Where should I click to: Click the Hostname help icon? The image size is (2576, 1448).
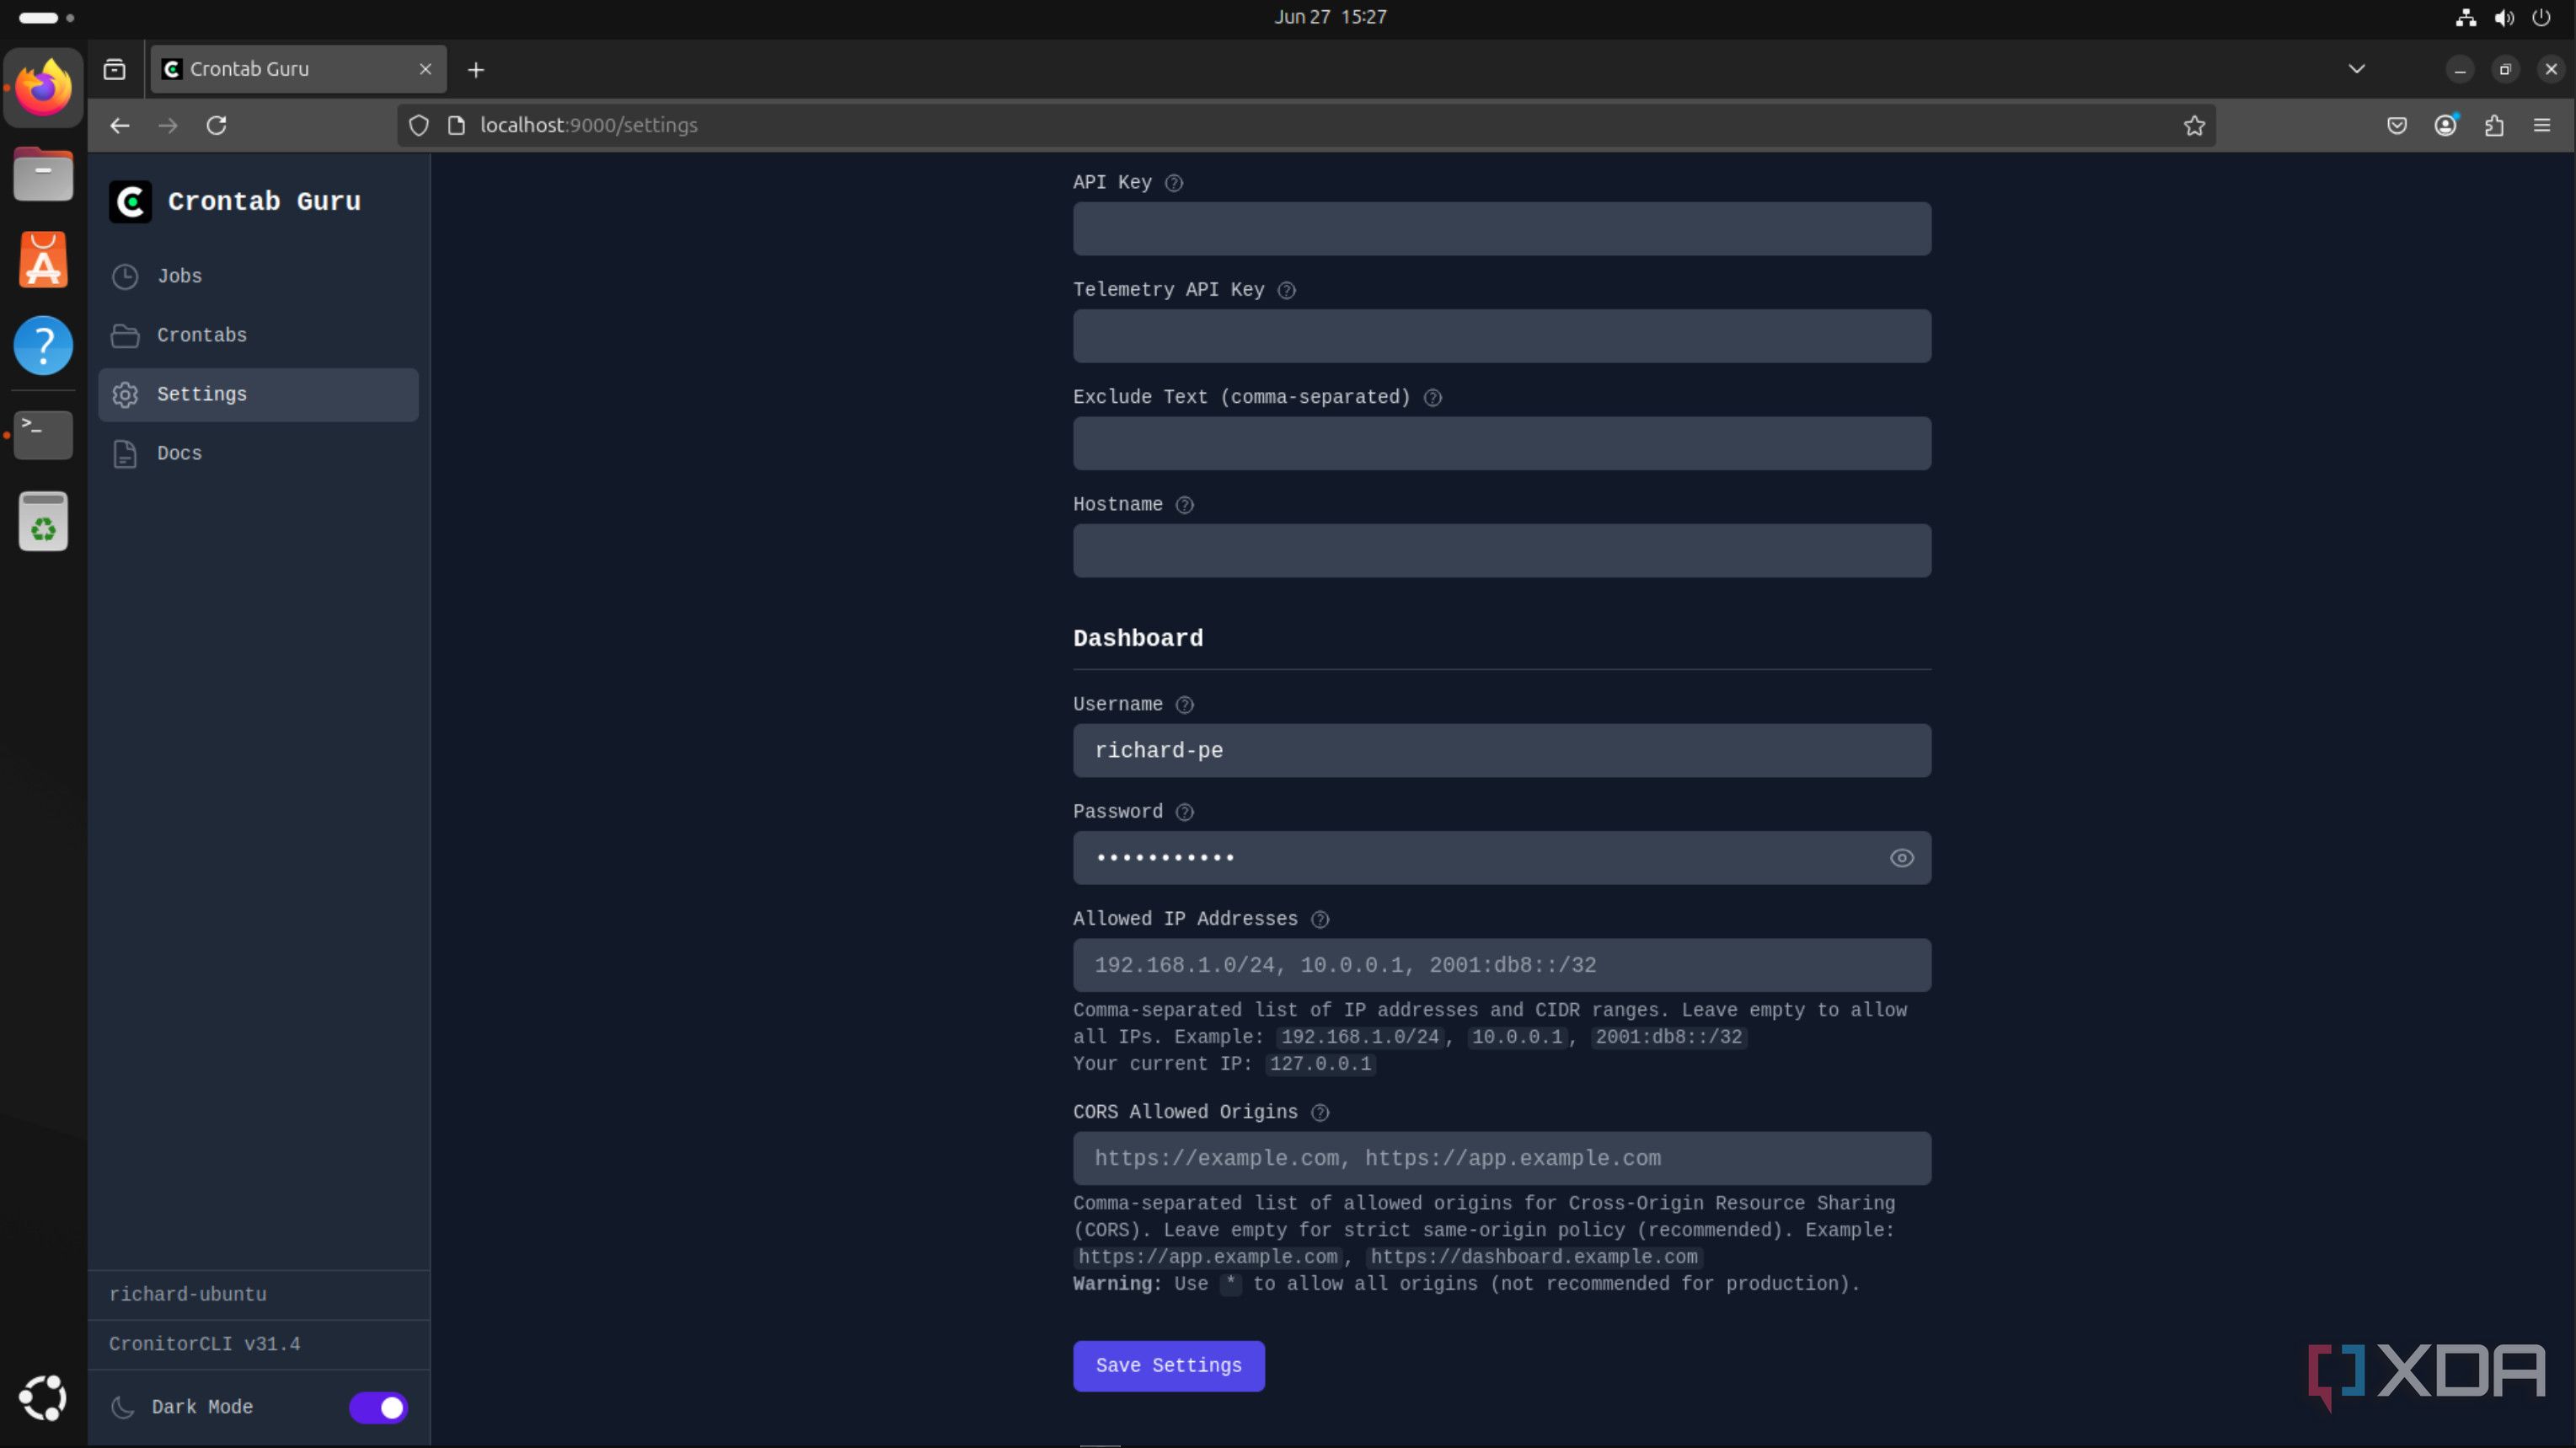(x=1185, y=505)
